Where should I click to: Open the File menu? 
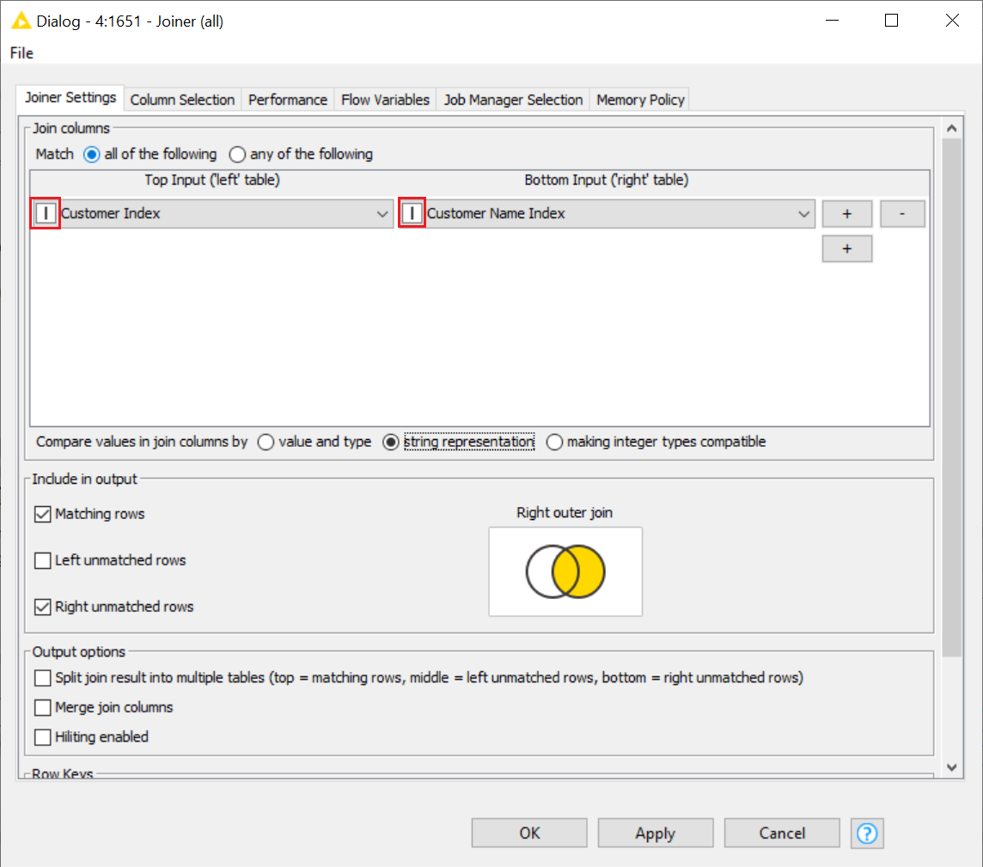(x=21, y=53)
